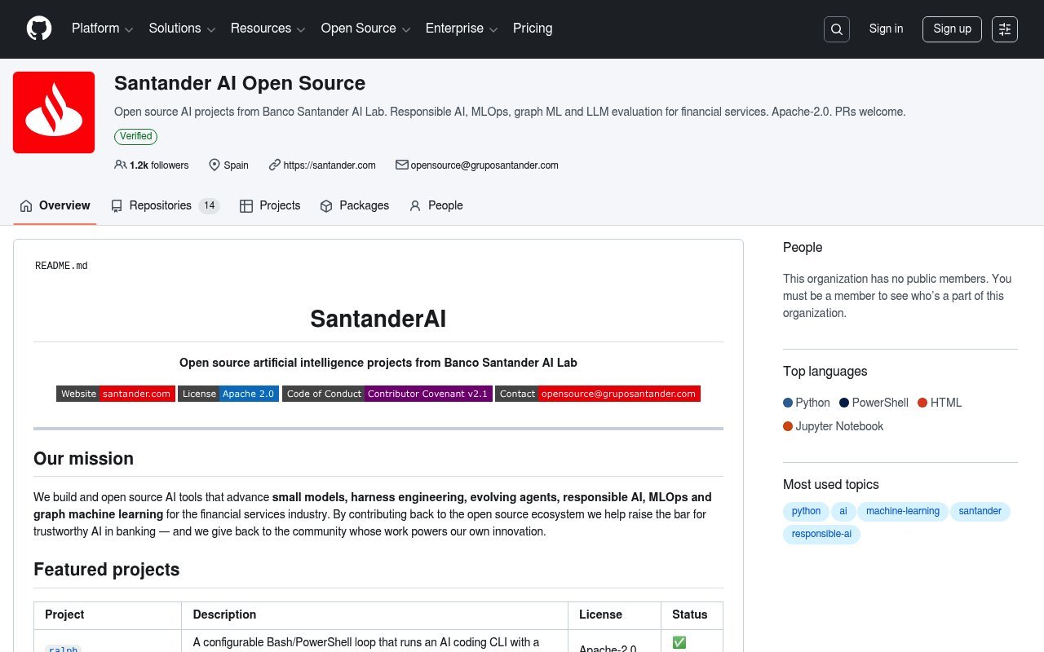1044x652 pixels.
Task: Switch to the Packages tab
Action: click(x=354, y=205)
